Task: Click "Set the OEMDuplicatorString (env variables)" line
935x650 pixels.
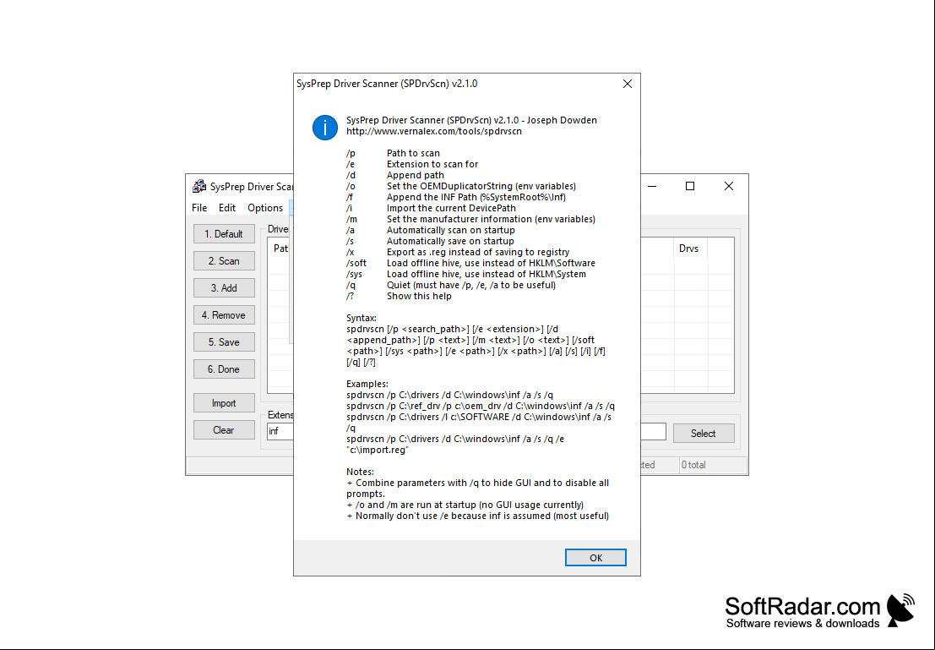Action: pyautogui.click(x=481, y=186)
